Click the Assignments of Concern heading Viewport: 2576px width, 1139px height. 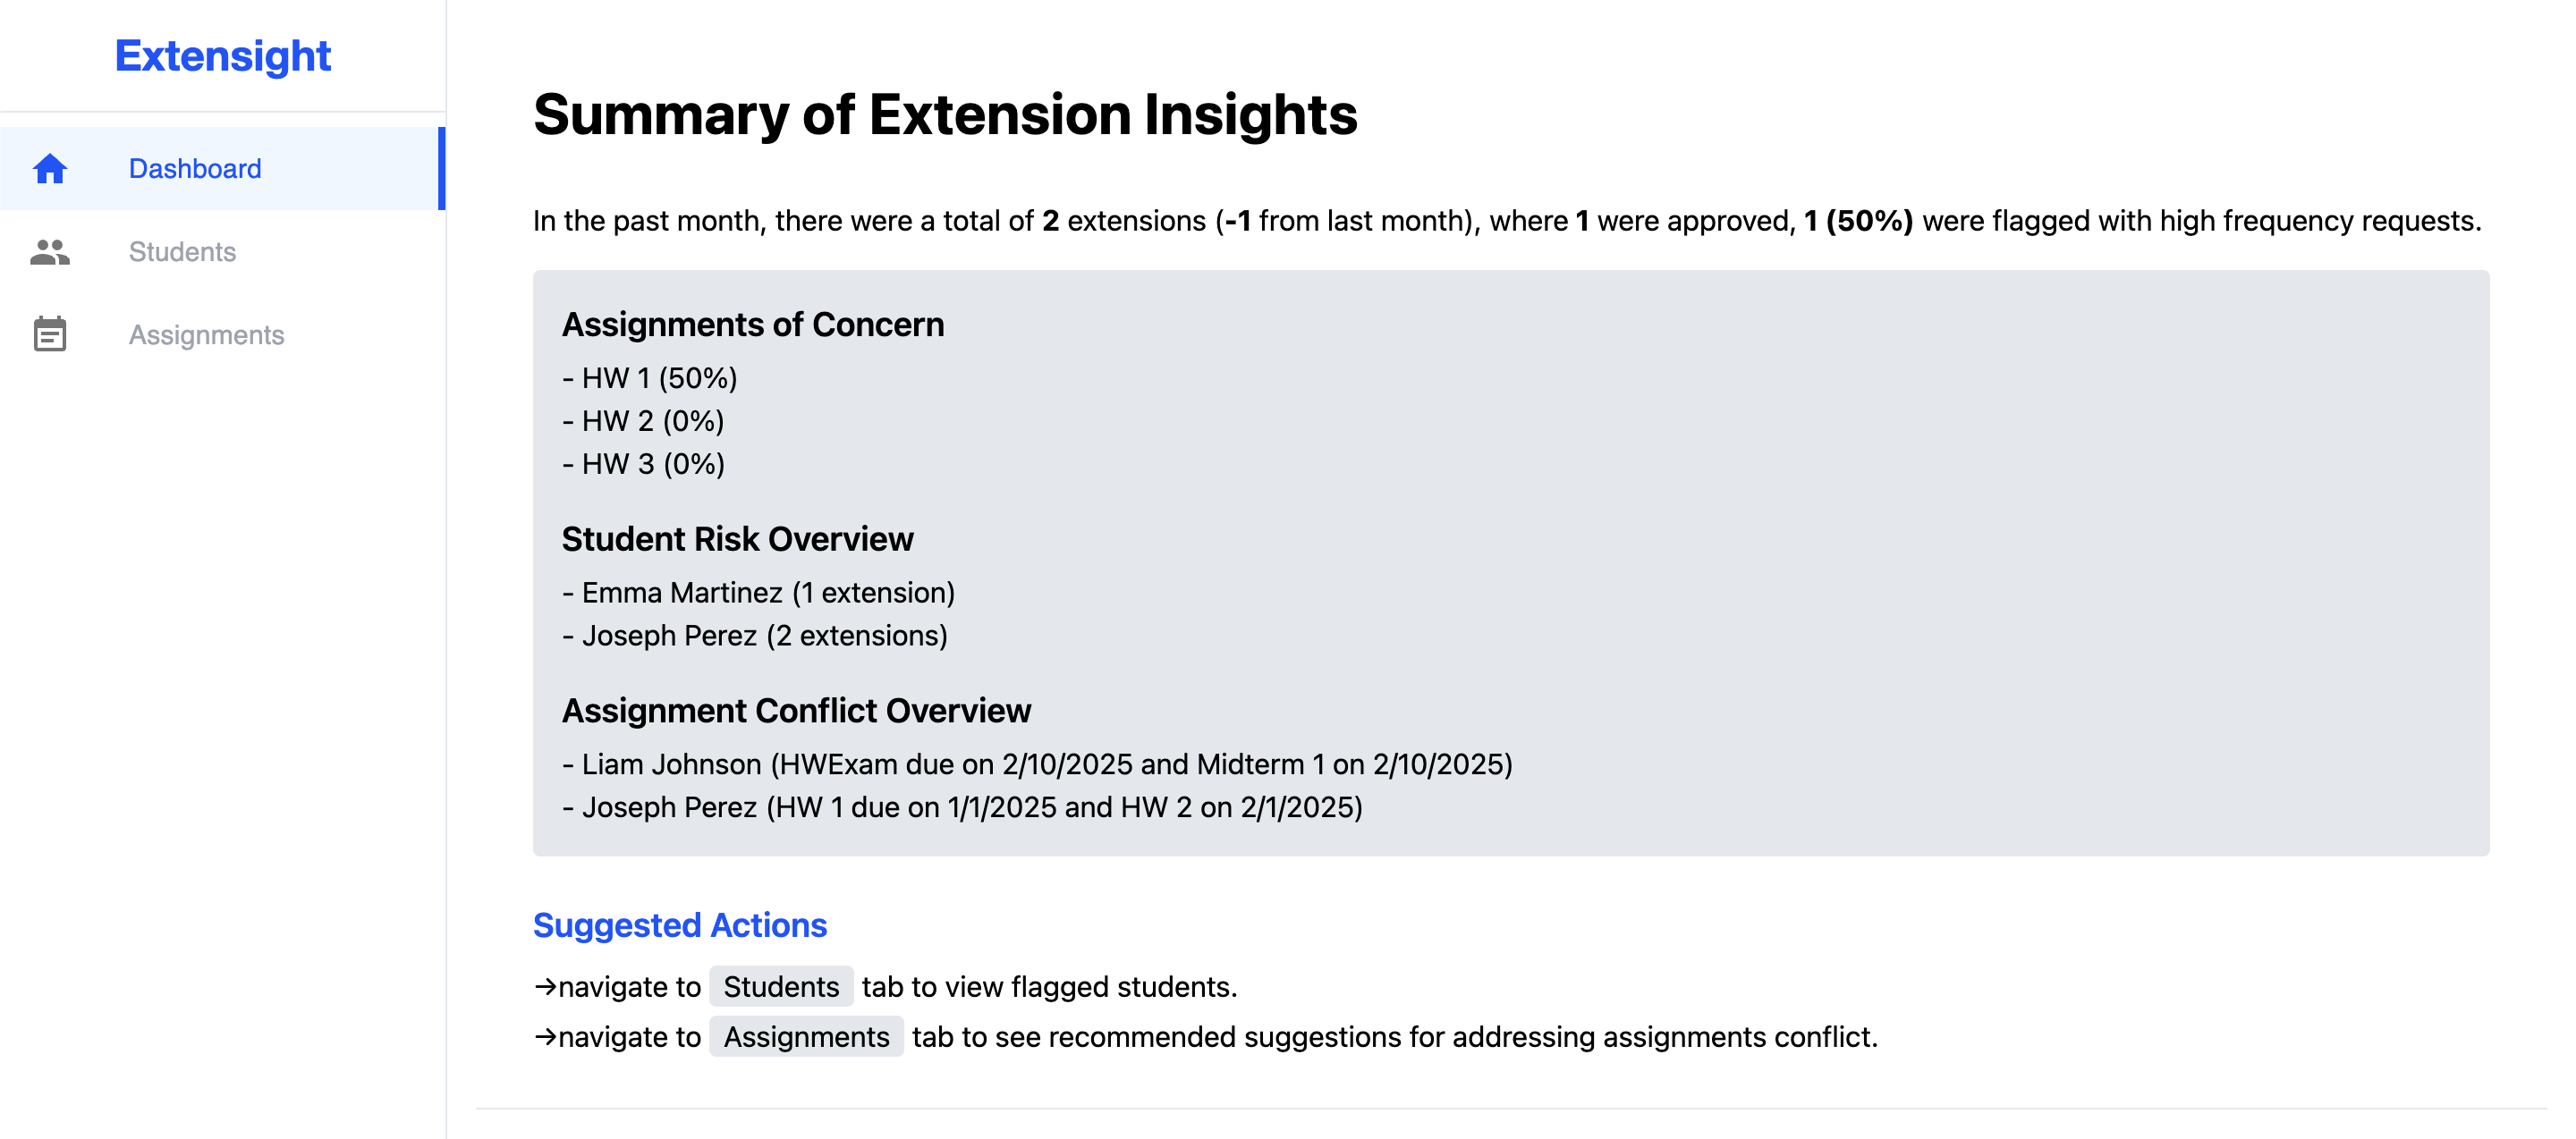(752, 325)
